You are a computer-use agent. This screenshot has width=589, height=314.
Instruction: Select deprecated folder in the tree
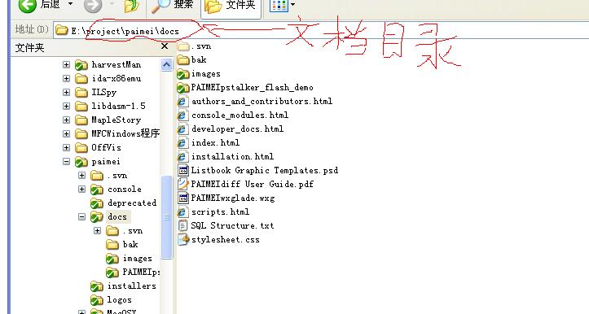pyautogui.click(x=132, y=203)
